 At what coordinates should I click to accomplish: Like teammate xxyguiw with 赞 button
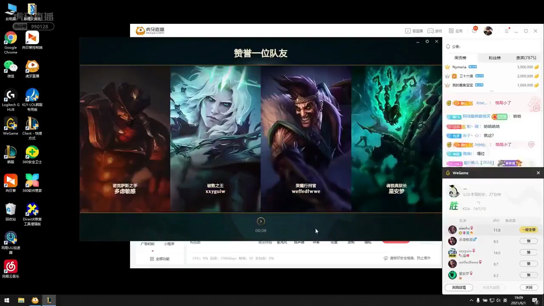(x=529, y=252)
